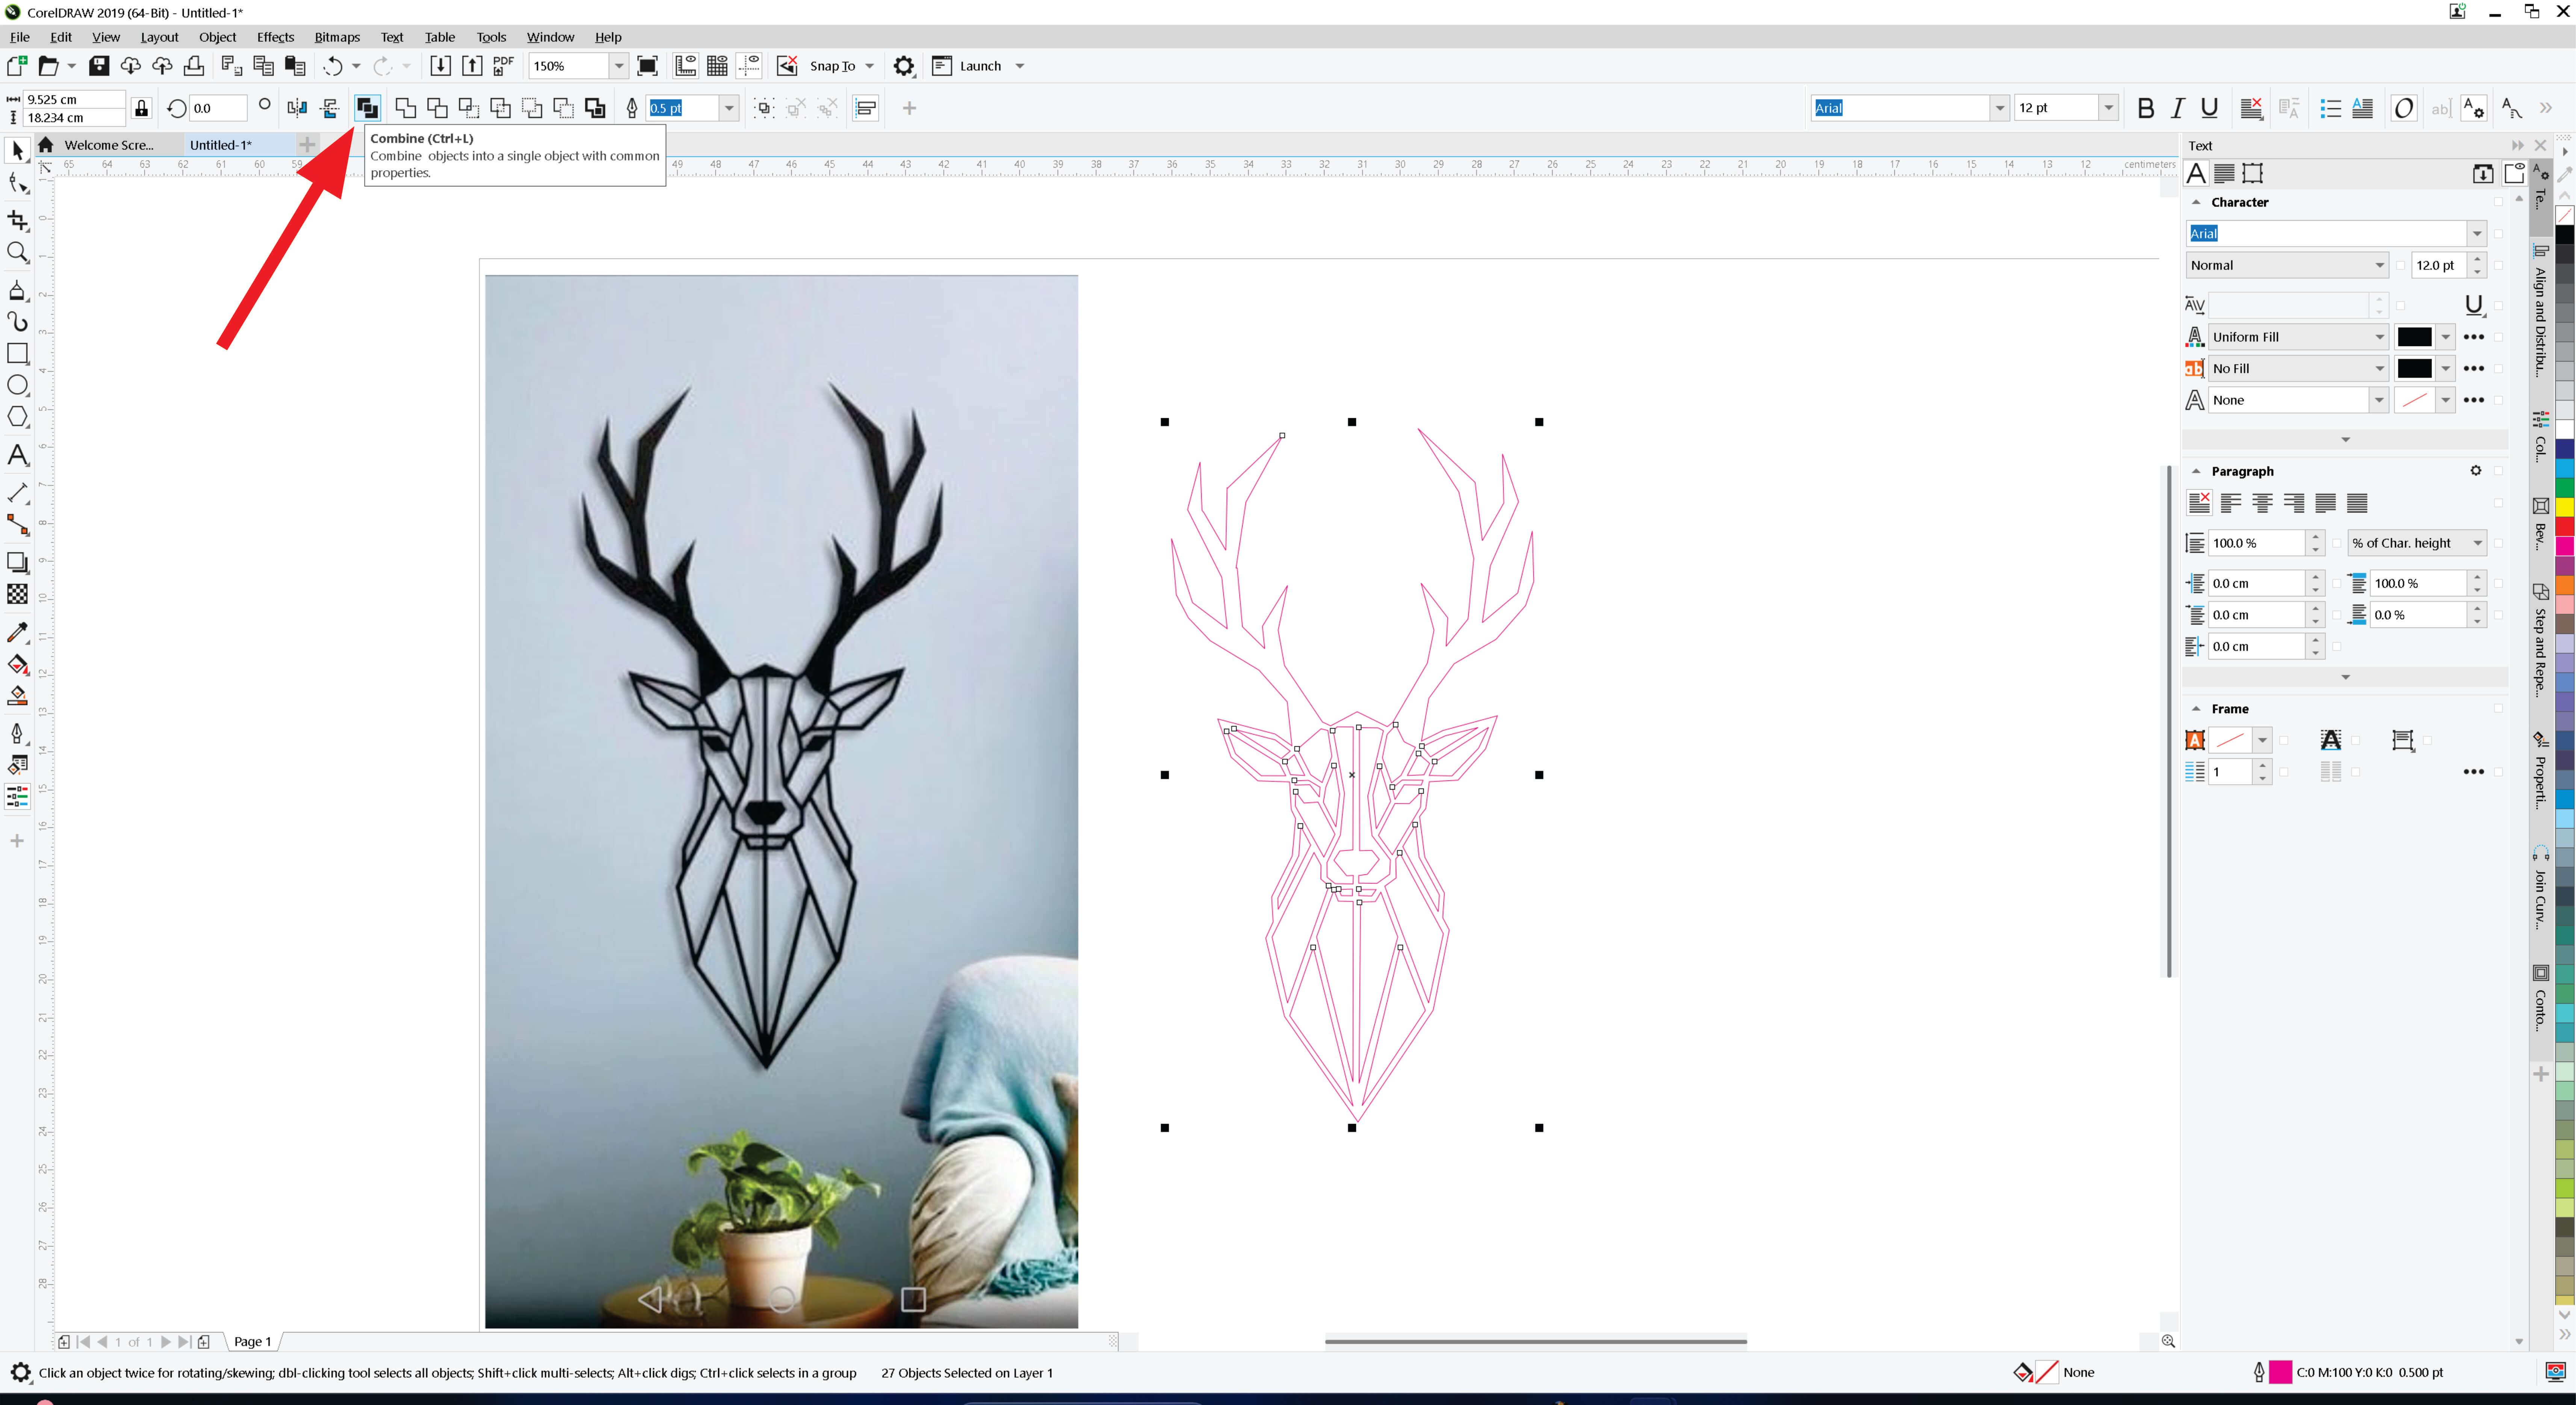Image resolution: width=2576 pixels, height=1405 pixels.
Task: Collapse the Paragraph section
Action: coord(2196,471)
